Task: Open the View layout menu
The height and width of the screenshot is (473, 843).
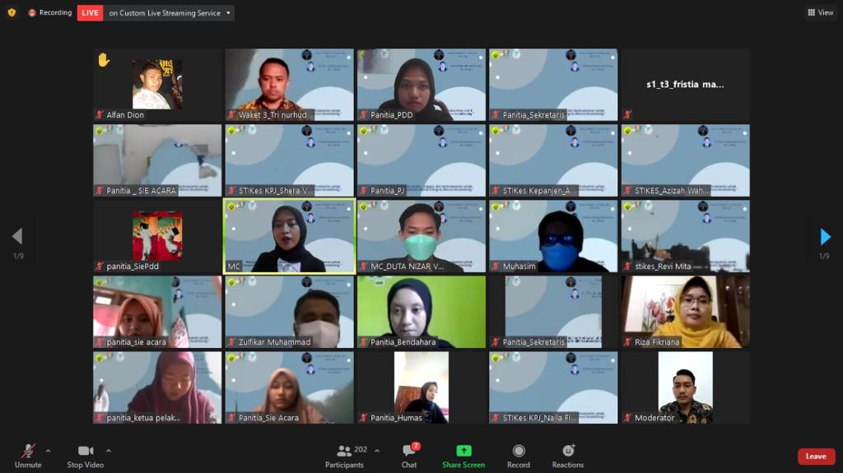Action: tap(821, 12)
